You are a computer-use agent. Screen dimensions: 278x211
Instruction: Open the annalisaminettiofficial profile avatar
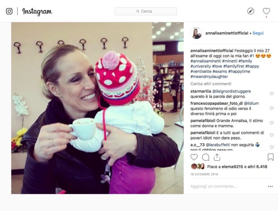click(x=196, y=33)
